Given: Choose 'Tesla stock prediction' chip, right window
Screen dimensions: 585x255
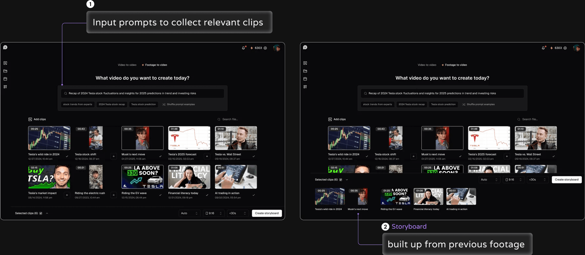Looking at the screenshot, I should (x=443, y=105).
